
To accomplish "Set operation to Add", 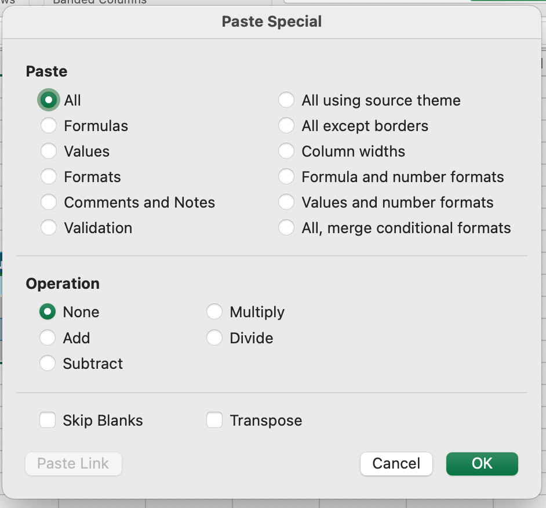I will (x=48, y=338).
